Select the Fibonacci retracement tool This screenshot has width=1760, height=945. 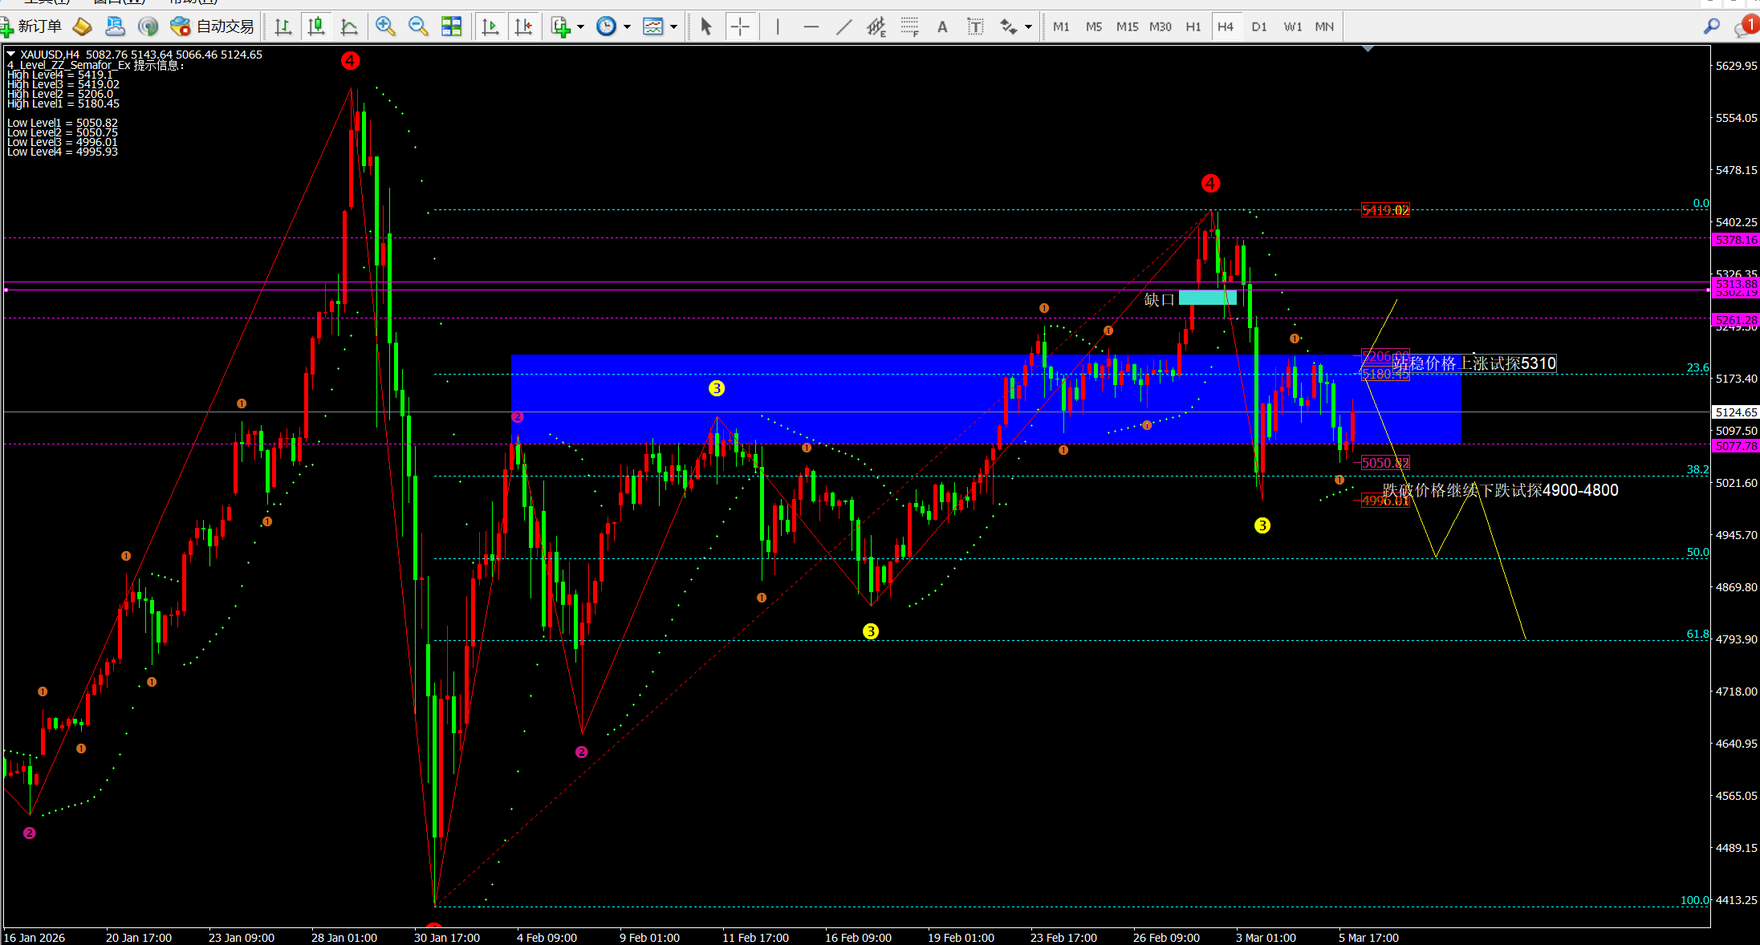point(909,26)
